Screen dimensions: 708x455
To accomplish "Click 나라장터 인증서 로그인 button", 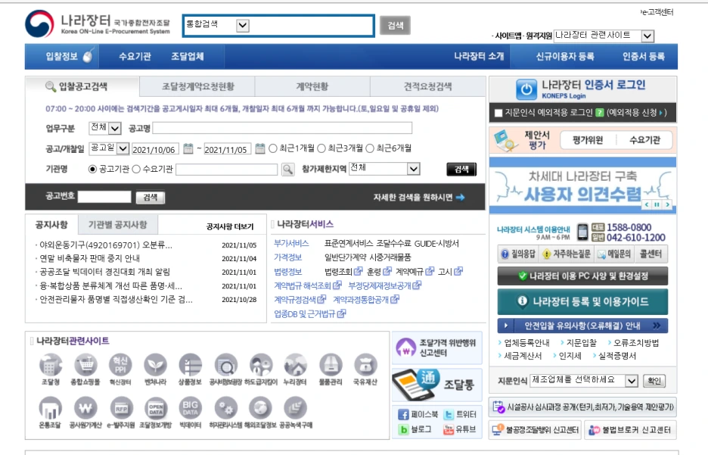I will 582,89.
